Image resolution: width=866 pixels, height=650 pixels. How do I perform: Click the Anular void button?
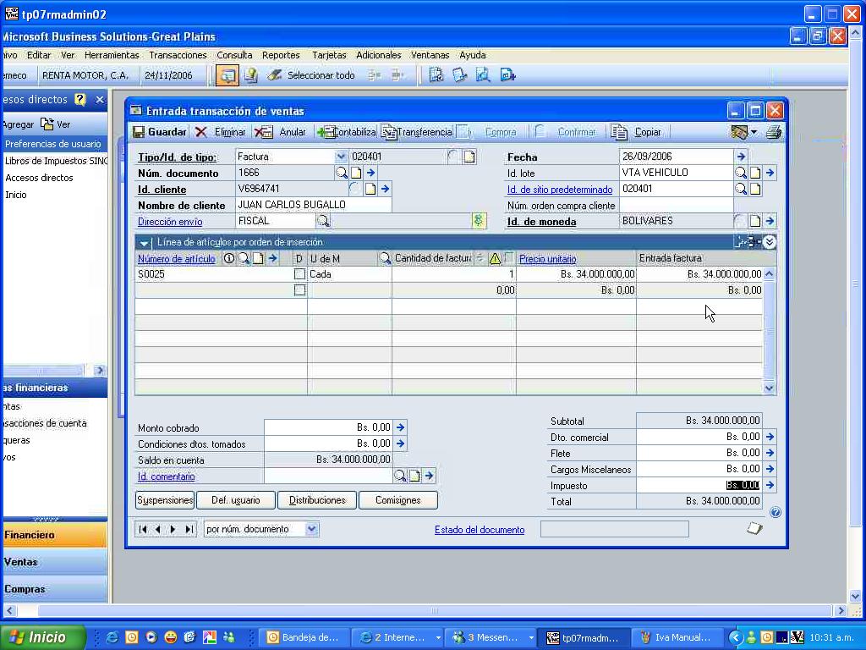[x=281, y=132]
